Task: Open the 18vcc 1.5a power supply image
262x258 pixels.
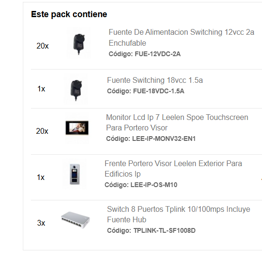Action: point(76,89)
